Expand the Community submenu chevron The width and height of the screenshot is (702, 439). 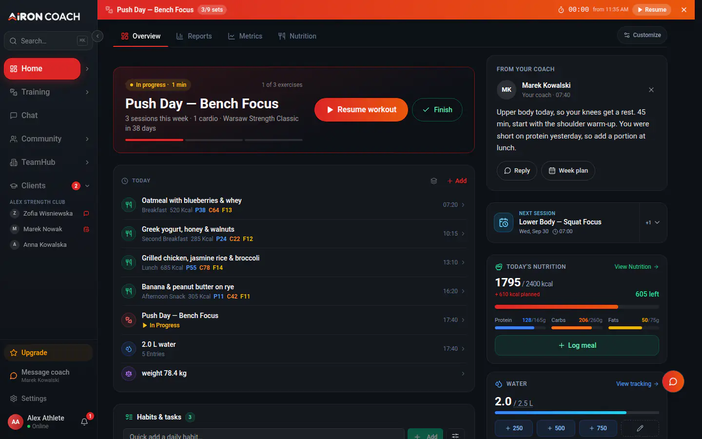[x=87, y=139]
